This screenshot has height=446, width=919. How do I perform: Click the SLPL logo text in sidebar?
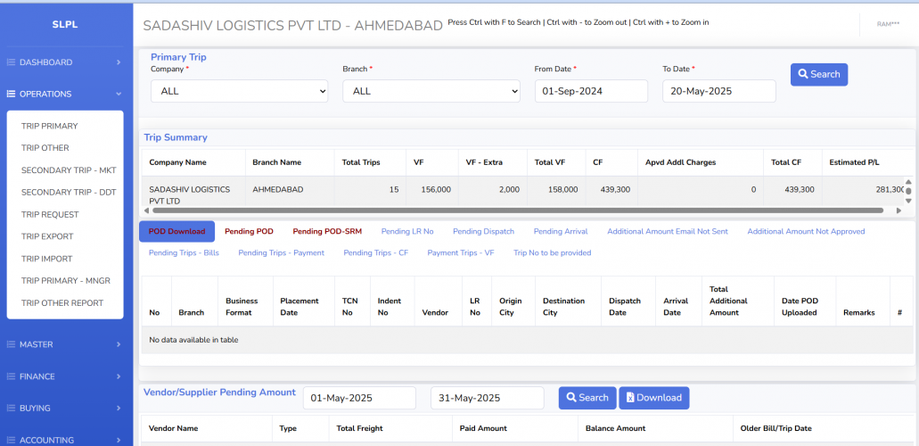coord(65,25)
